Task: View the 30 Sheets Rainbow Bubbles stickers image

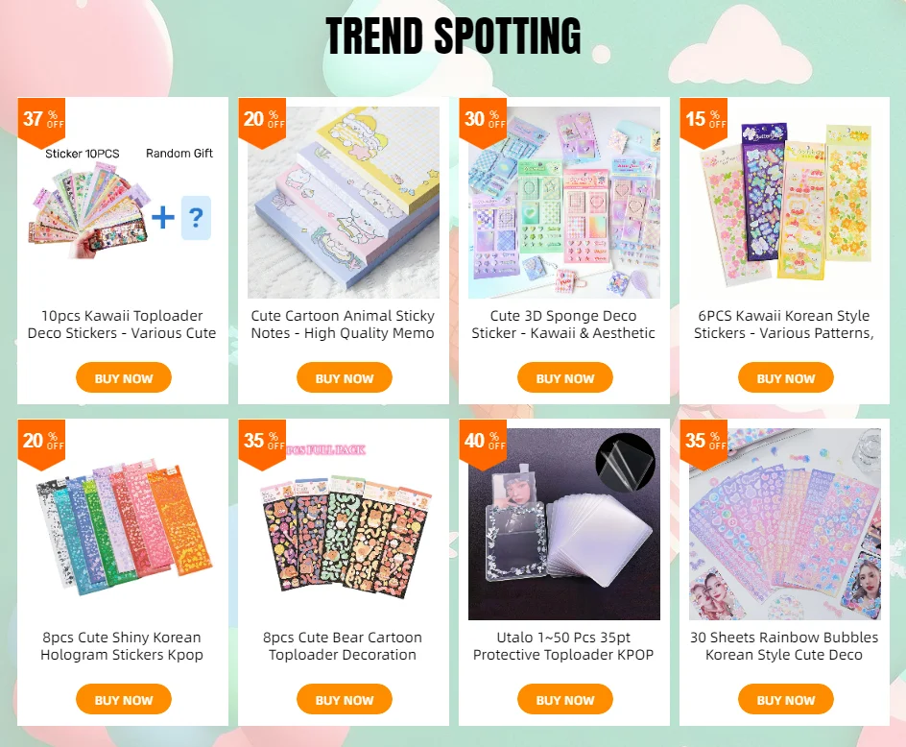Action: click(785, 524)
